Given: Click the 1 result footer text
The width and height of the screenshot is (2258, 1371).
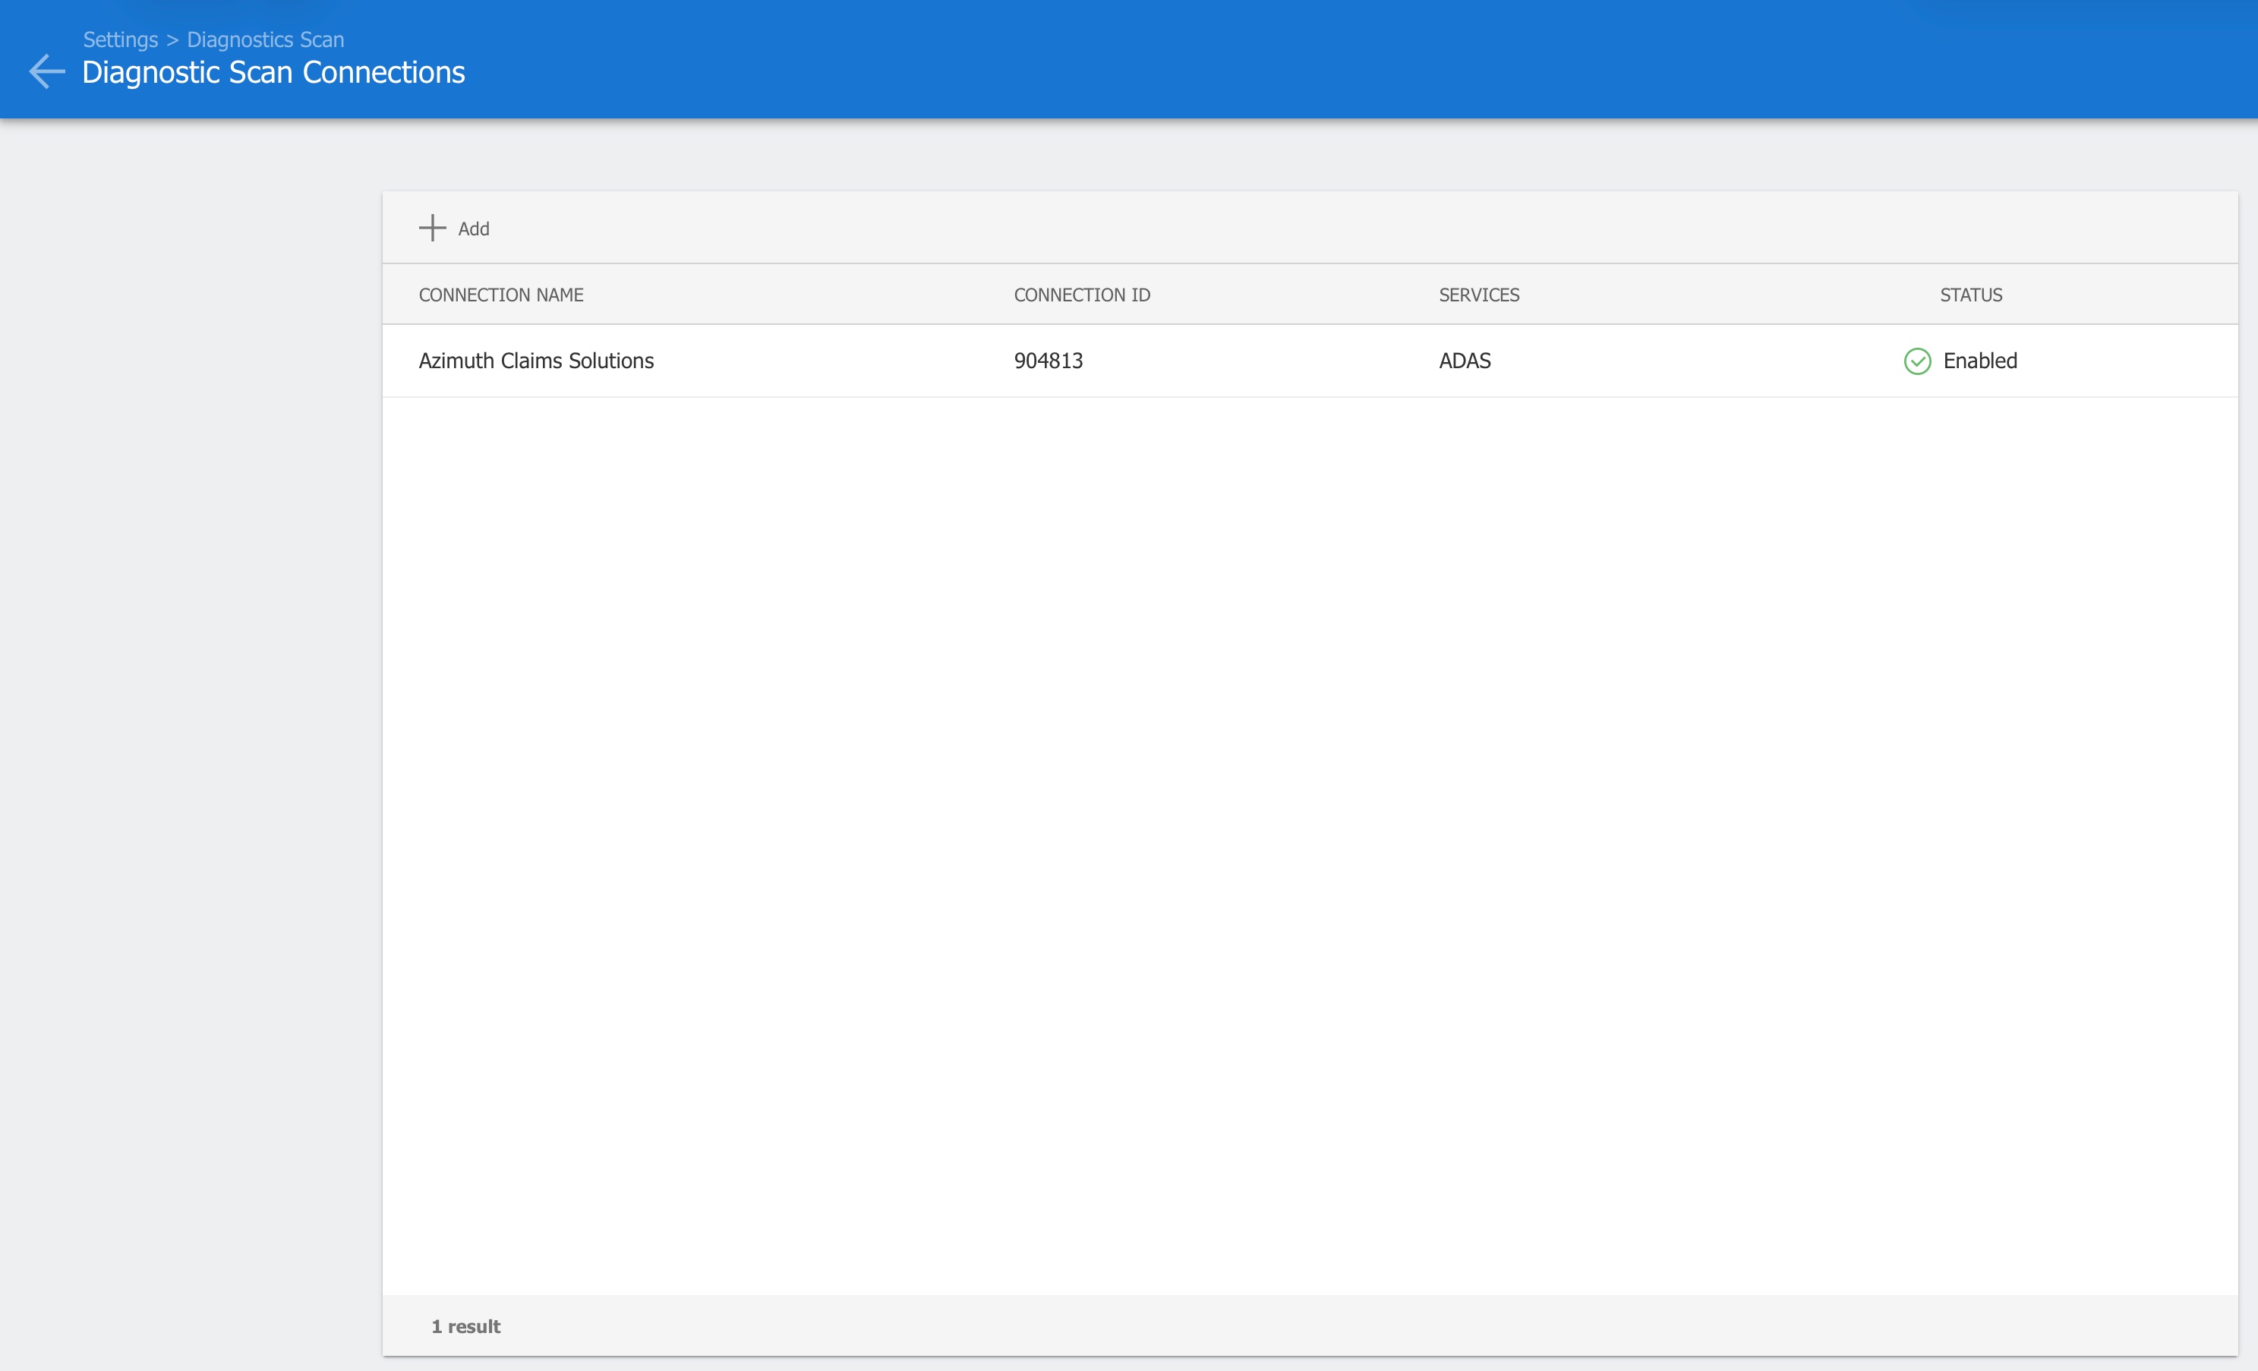Looking at the screenshot, I should (x=465, y=1326).
